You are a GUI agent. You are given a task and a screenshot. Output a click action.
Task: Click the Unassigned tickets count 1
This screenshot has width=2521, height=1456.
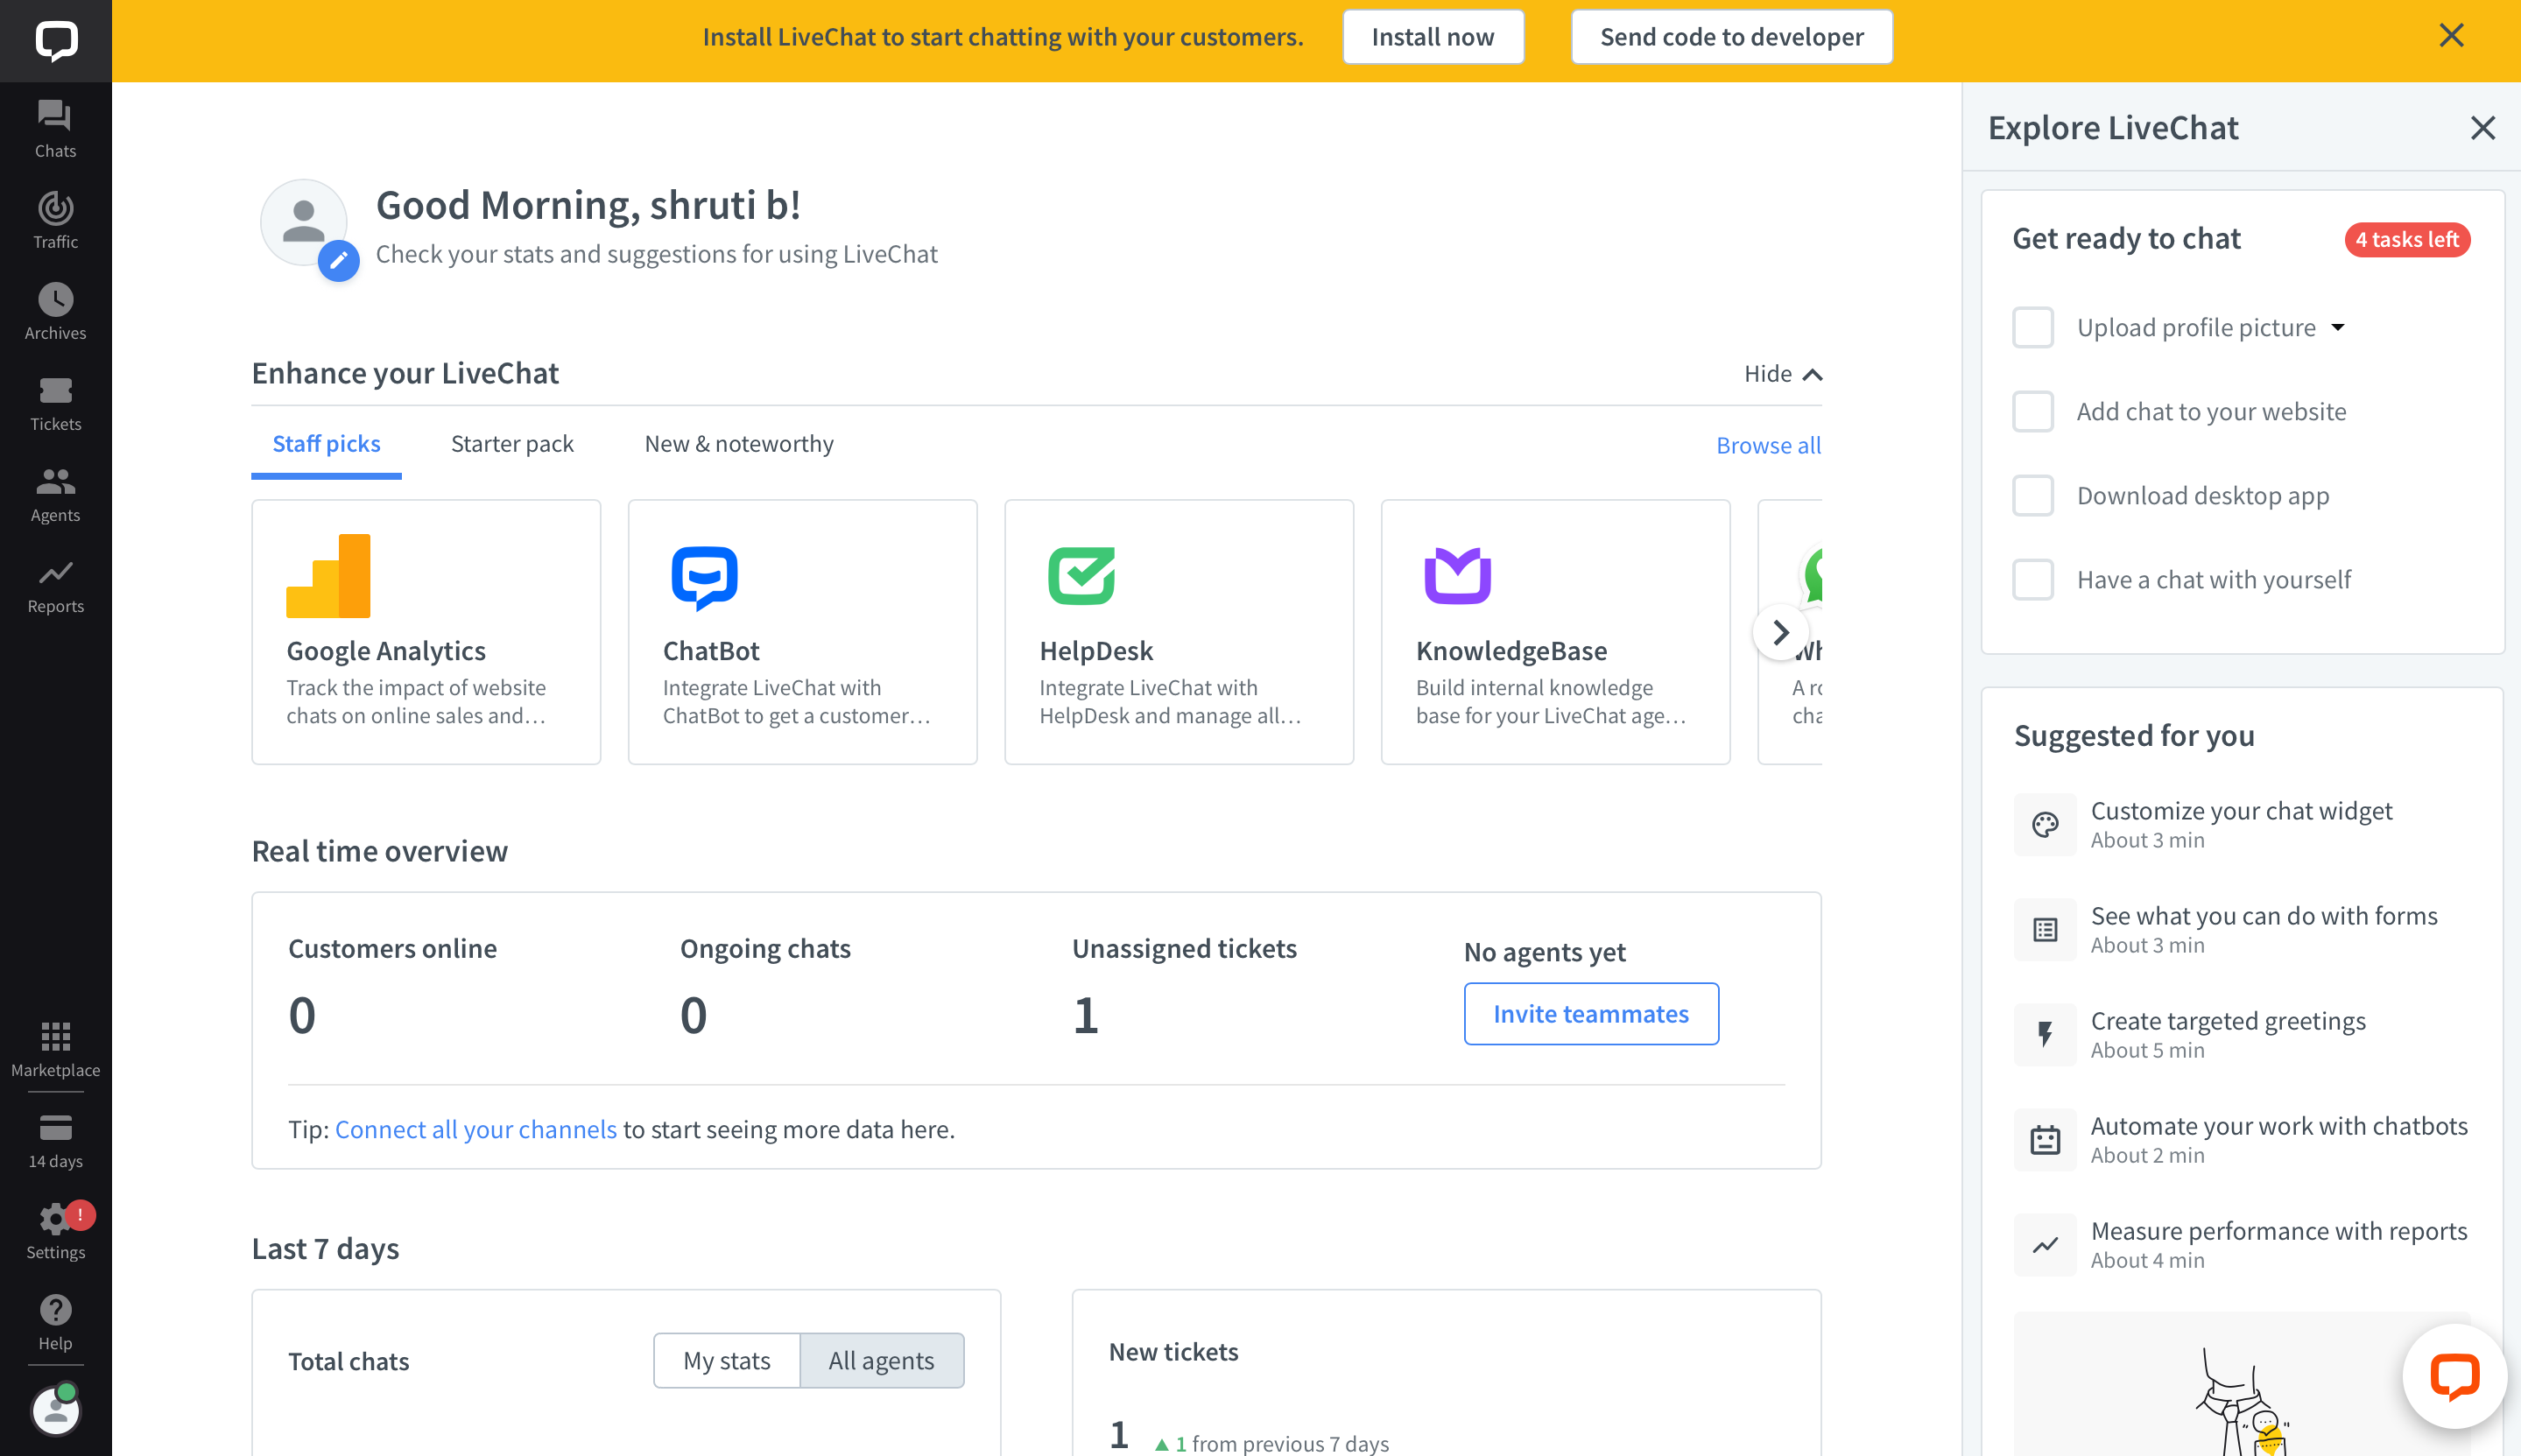(x=1085, y=1015)
